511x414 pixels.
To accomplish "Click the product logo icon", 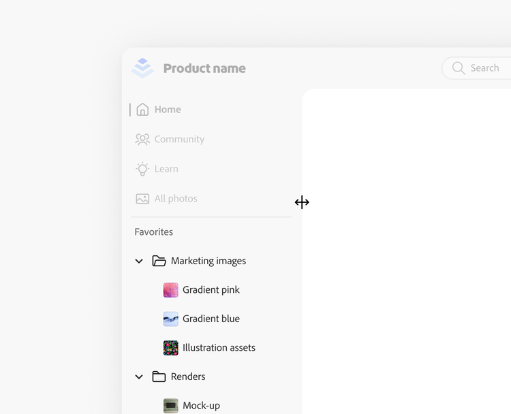I will (x=142, y=68).
